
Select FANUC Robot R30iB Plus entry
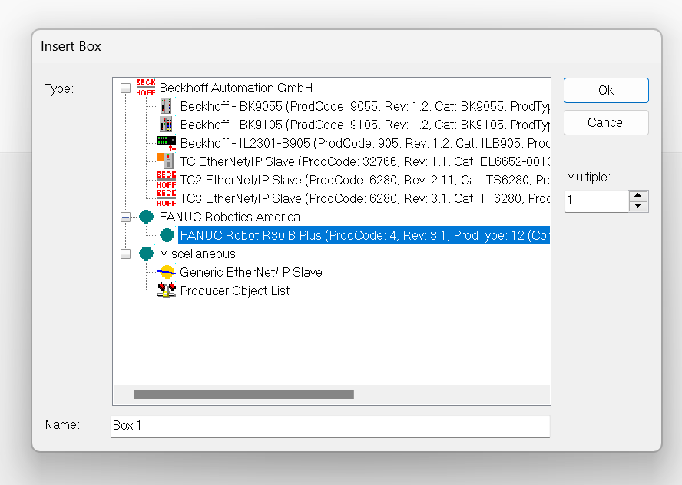point(364,235)
